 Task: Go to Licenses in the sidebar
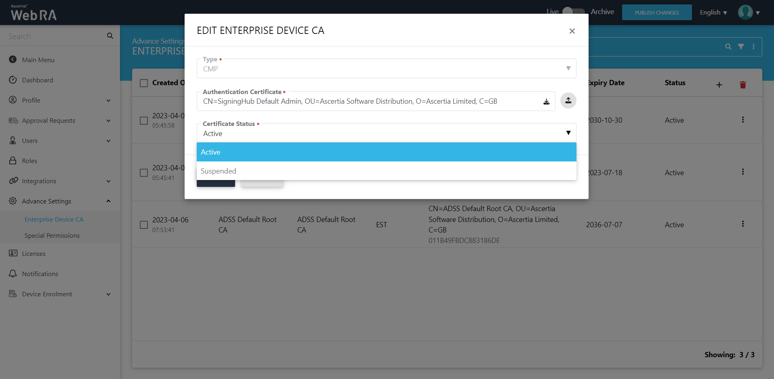click(x=34, y=254)
